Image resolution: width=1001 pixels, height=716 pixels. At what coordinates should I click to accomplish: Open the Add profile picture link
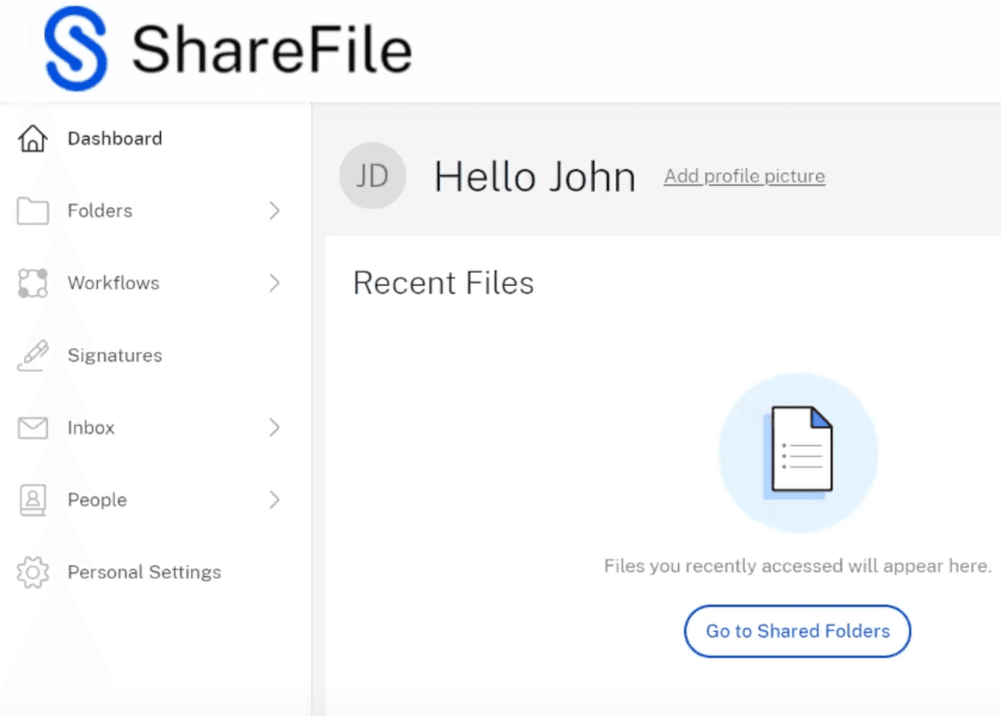click(x=744, y=176)
